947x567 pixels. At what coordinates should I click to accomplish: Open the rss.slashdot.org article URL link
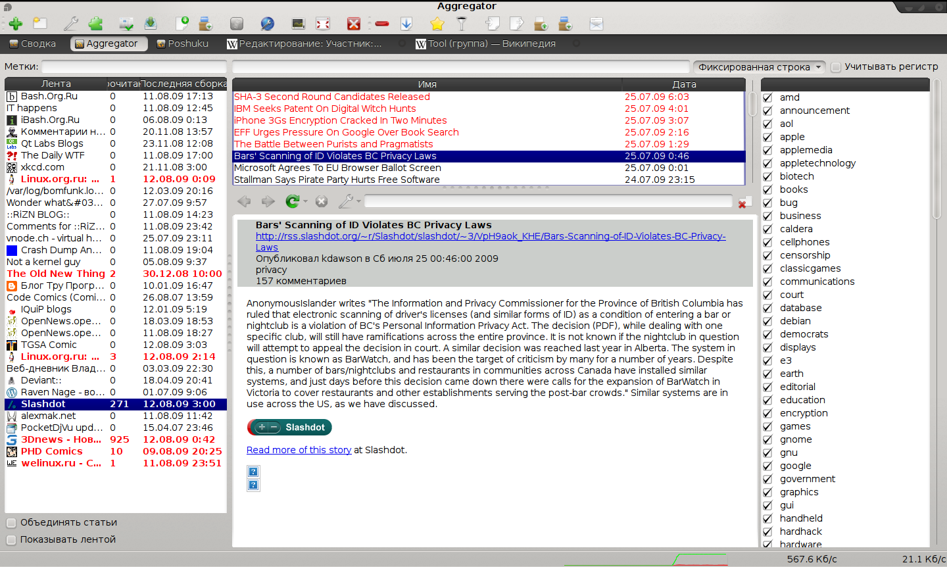(x=491, y=241)
